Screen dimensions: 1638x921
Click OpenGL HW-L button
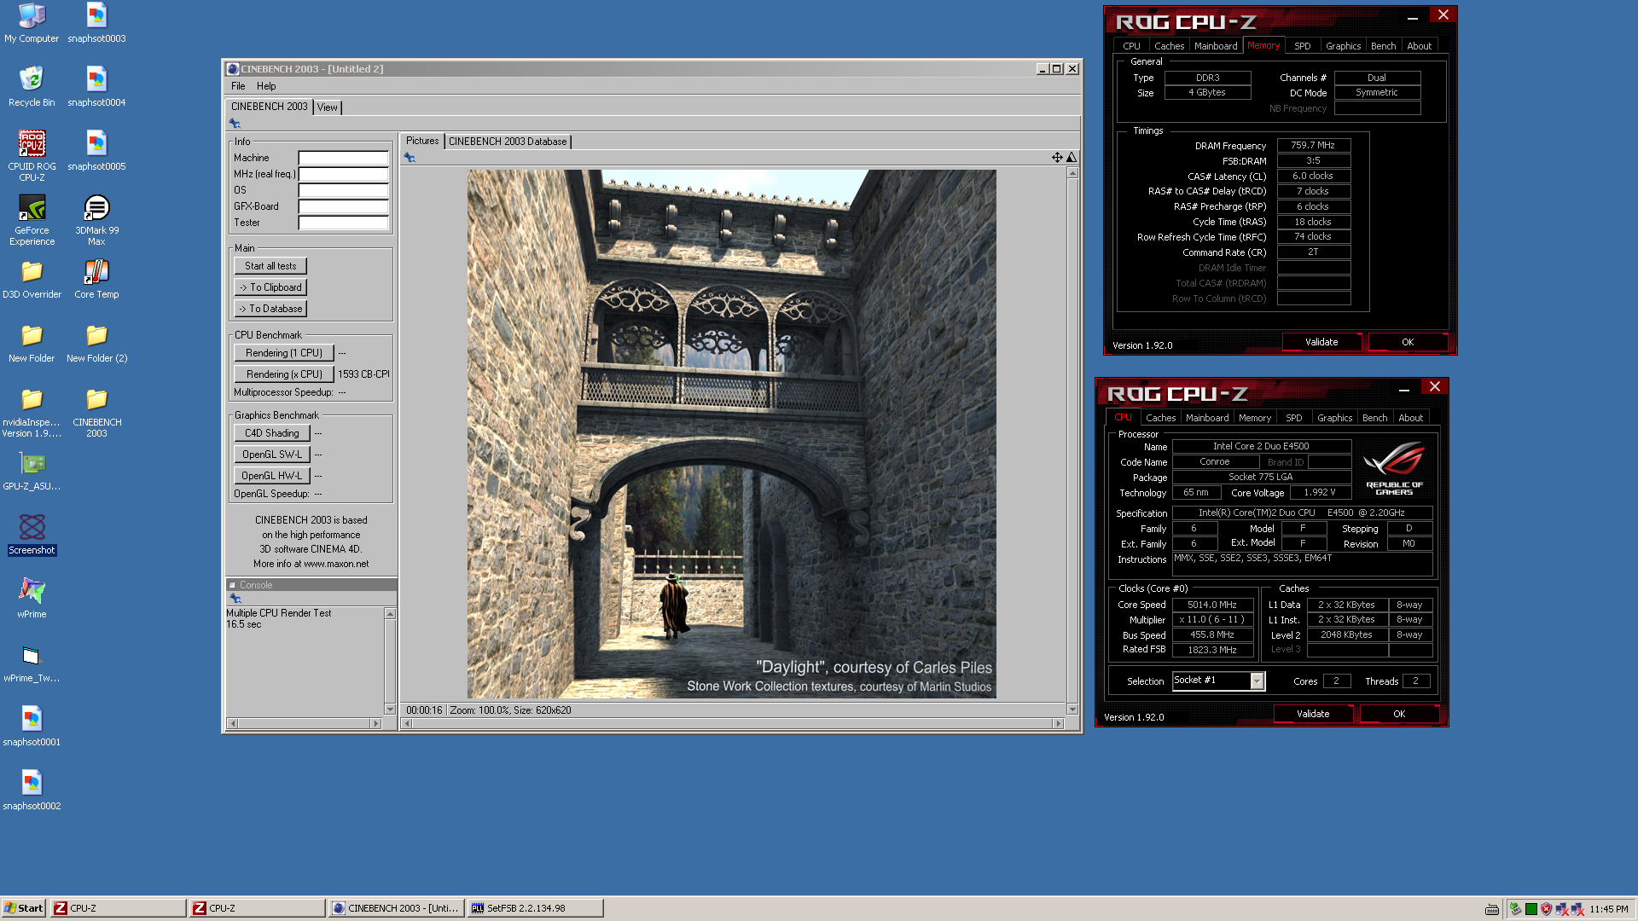click(x=271, y=476)
